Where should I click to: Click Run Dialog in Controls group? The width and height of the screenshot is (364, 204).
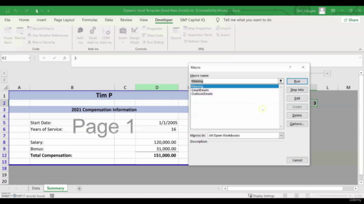[153, 42]
